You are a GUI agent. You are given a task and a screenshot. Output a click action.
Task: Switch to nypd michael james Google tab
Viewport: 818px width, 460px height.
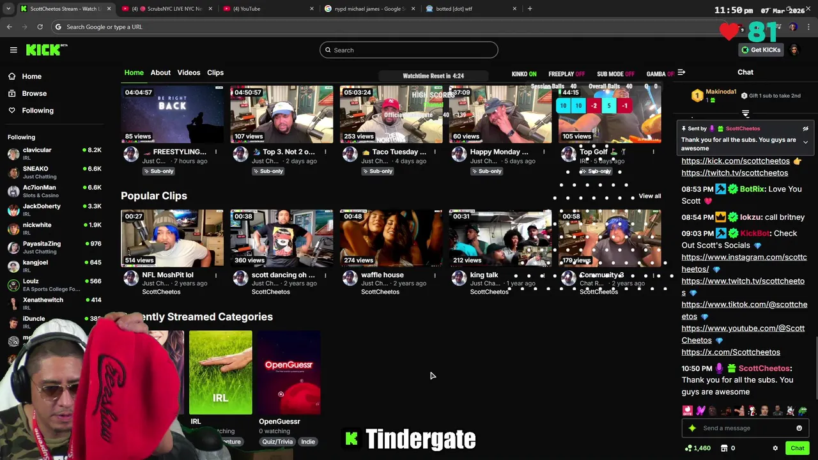(369, 9)
